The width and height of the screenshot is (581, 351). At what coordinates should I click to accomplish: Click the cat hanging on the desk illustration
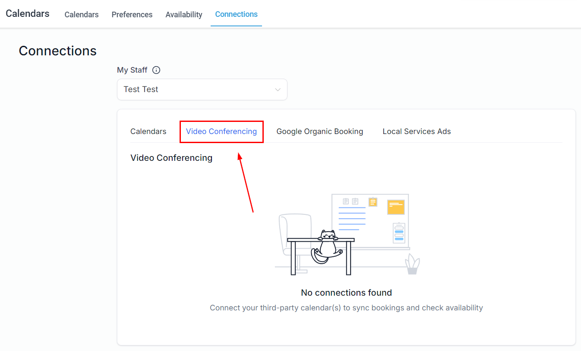tap(327, 246)
